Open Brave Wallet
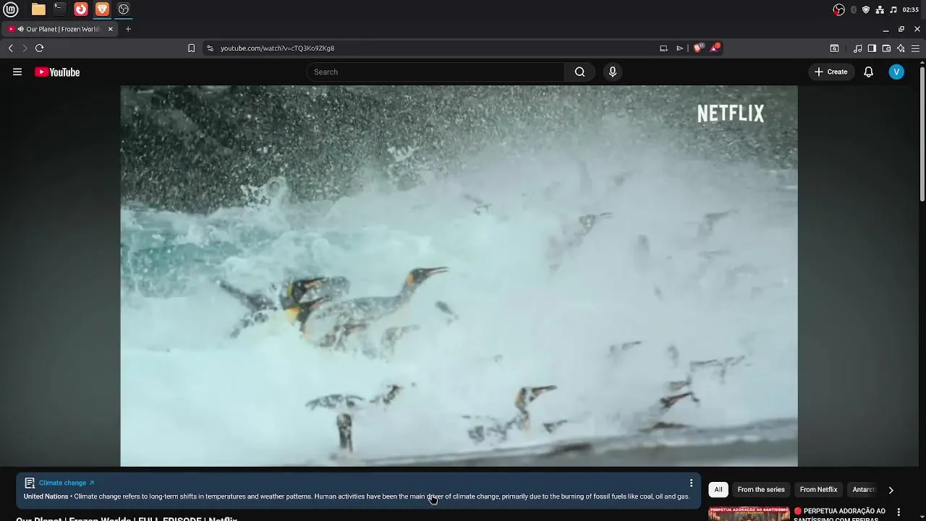This screenshot has height=521, width=926. click(x=886, y=48)
